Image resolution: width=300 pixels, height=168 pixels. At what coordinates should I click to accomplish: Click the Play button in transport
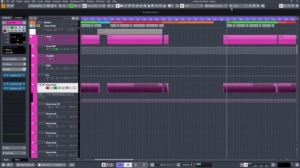[136, 165]
